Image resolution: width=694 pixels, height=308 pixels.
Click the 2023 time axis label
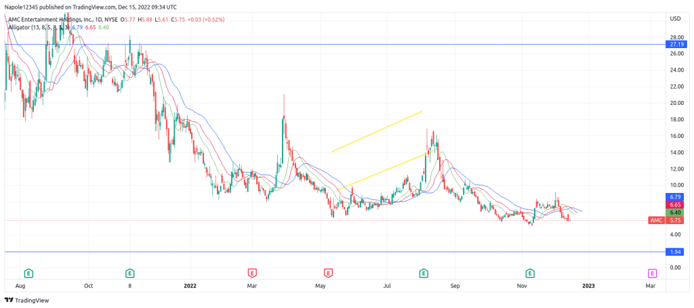coord(588,286)
